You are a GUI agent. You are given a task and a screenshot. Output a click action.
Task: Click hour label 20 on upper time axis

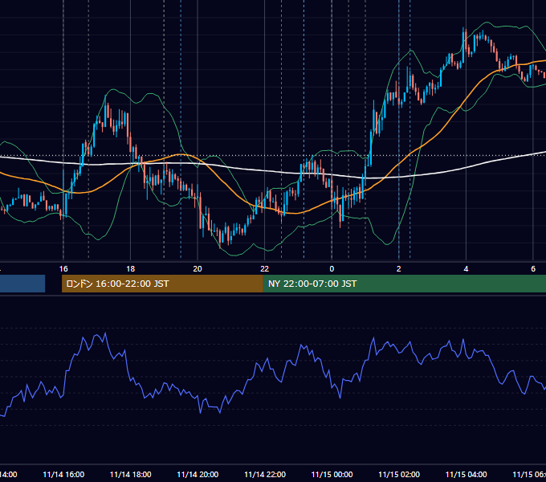[x=198, y=269]
